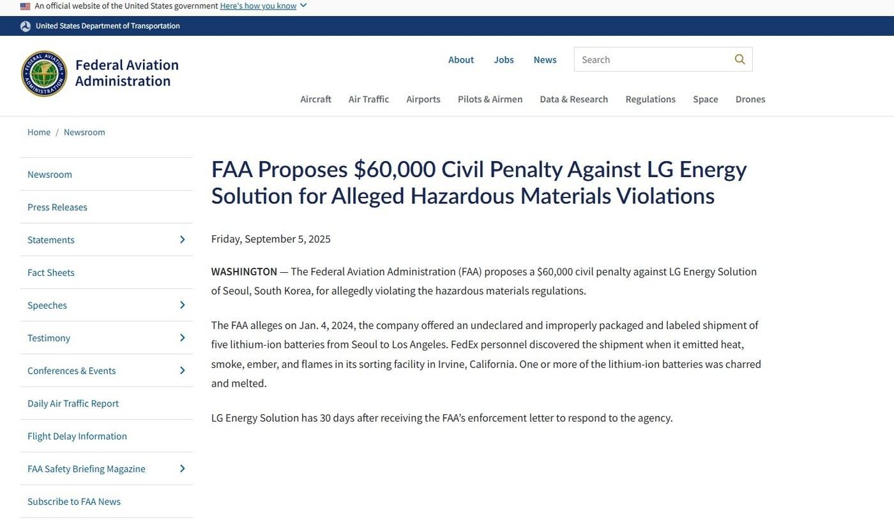Expand the Speeches submenu chevron
The width and height of the screenshot is (894, 524).
(x=182, y=305)
